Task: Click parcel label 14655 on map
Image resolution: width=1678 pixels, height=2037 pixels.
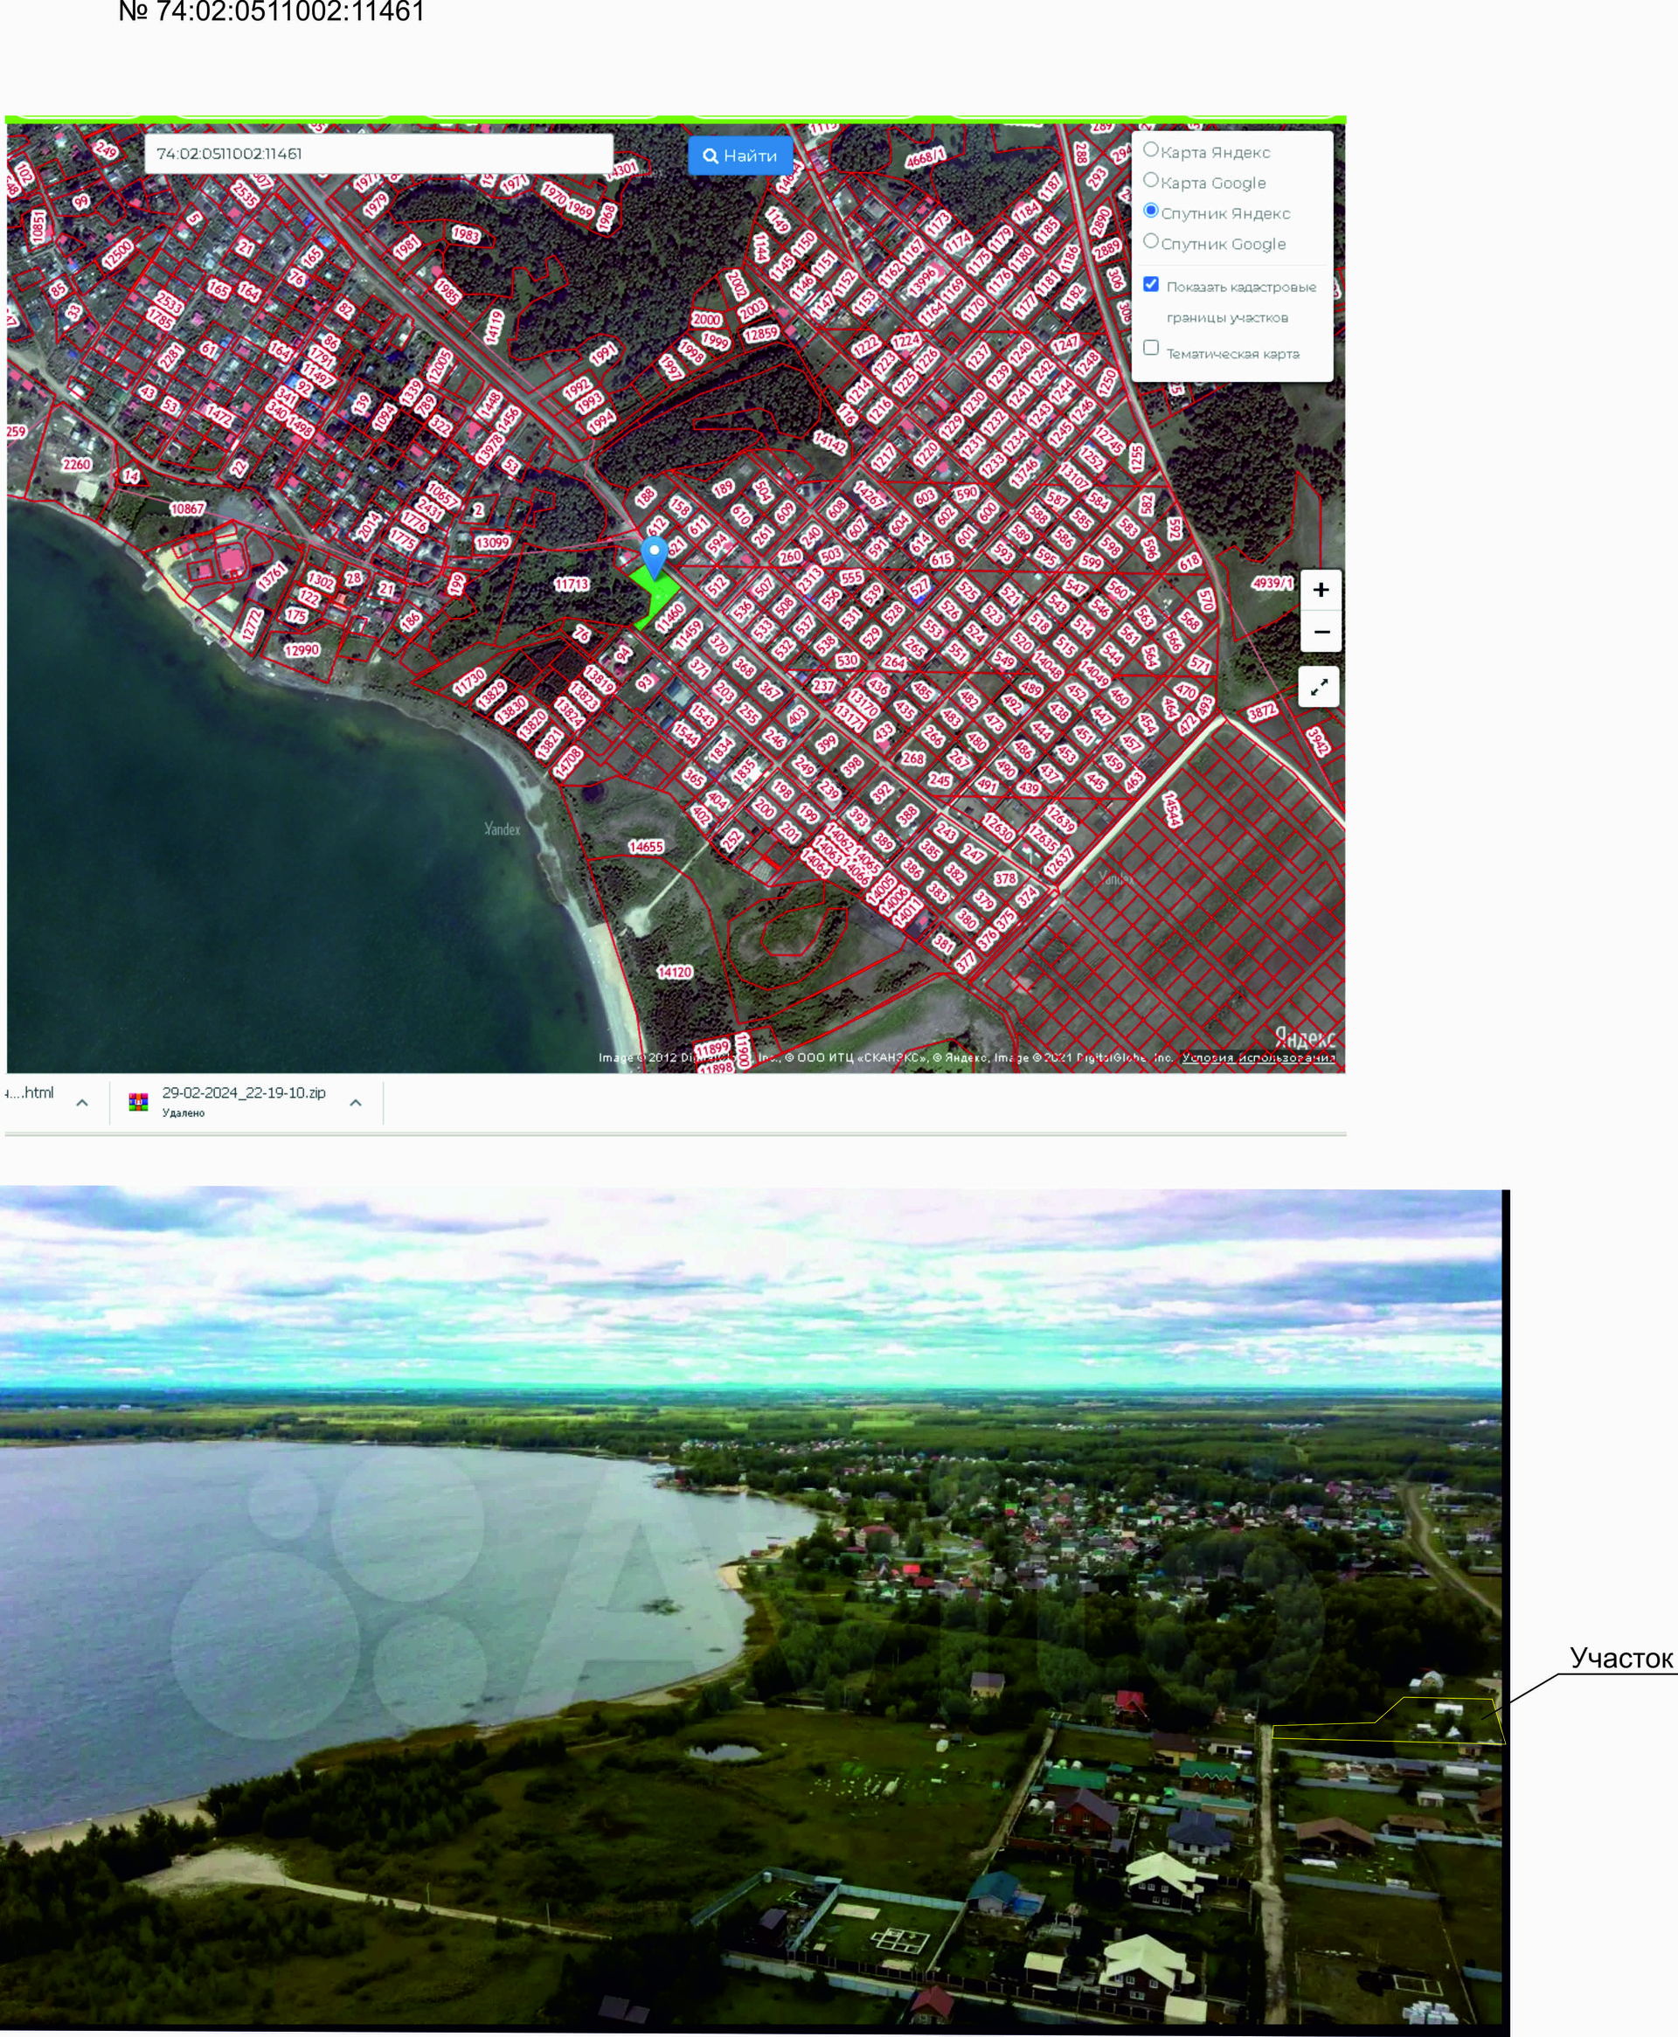Action: click(x=646, y=847)
